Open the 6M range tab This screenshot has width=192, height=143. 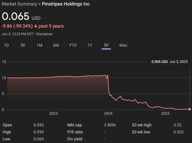(x=56, y=45)
